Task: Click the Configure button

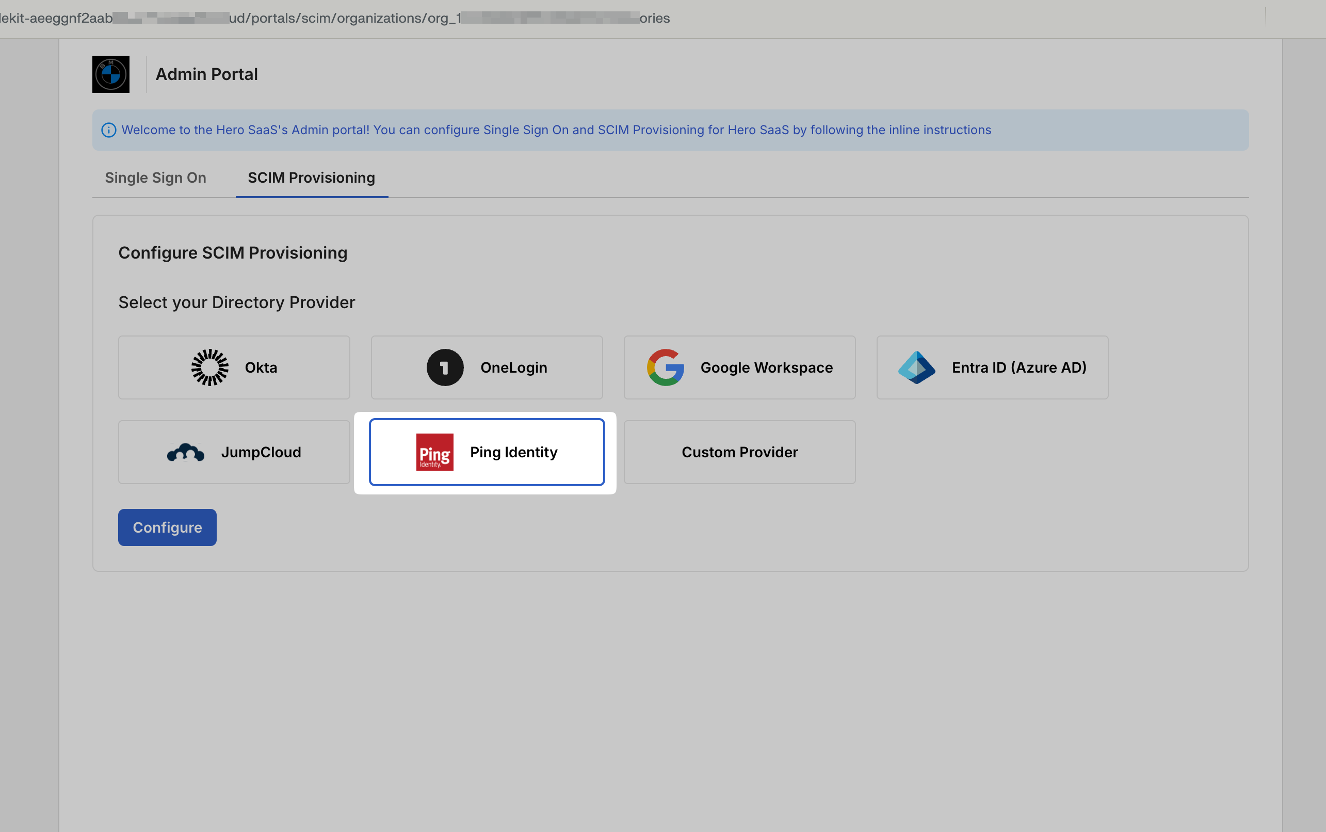Action: click(x=167, y=526)
